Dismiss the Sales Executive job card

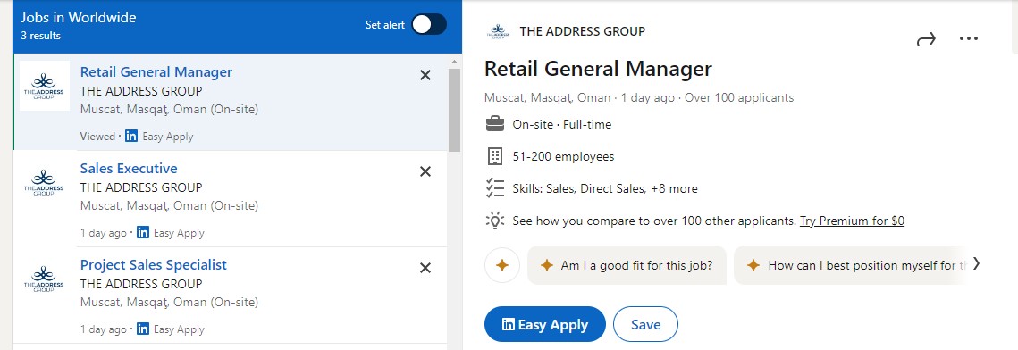[x=425, y=171]
